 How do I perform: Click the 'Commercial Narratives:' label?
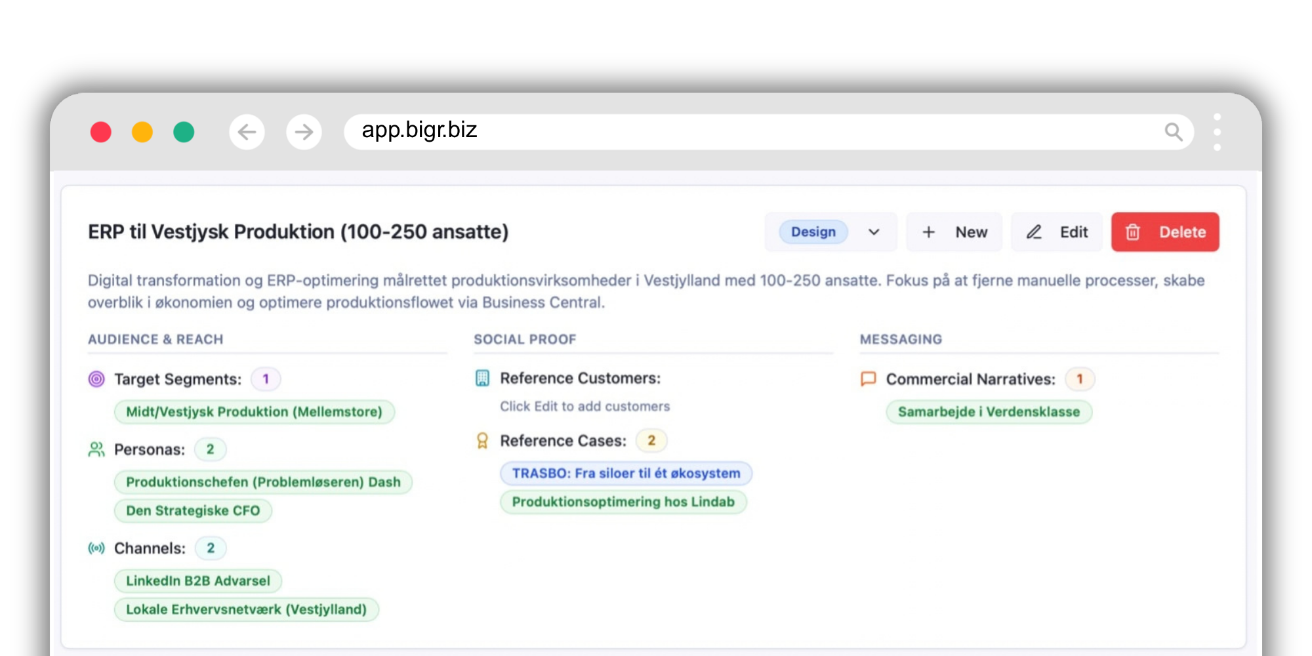pyautogui.click(x=971, y=379)
